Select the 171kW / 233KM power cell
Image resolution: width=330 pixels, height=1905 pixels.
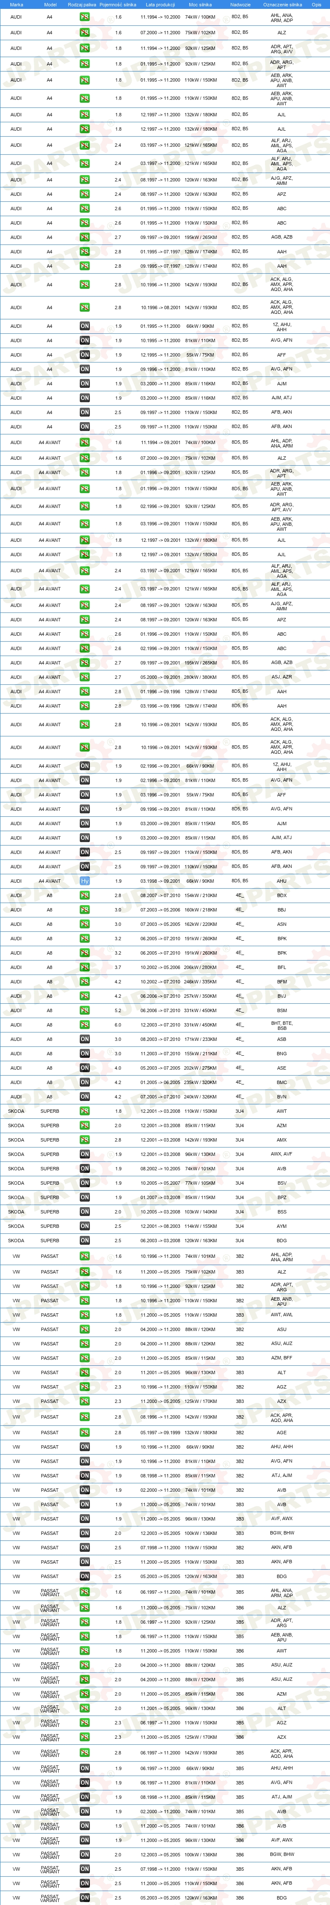(201, 1040)
